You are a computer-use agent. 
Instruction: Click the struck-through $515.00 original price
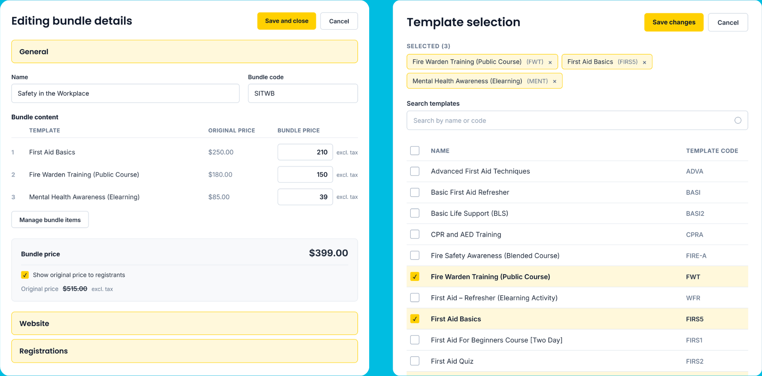point(75,289)
